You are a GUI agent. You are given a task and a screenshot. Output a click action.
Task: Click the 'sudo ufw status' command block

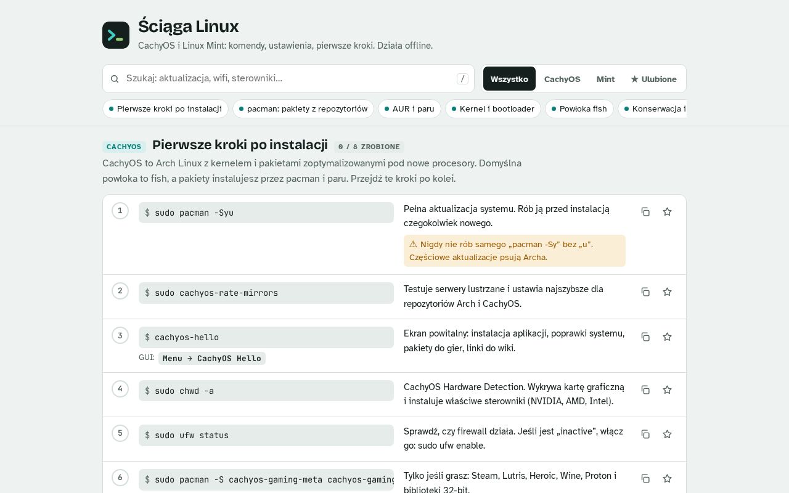266,435
